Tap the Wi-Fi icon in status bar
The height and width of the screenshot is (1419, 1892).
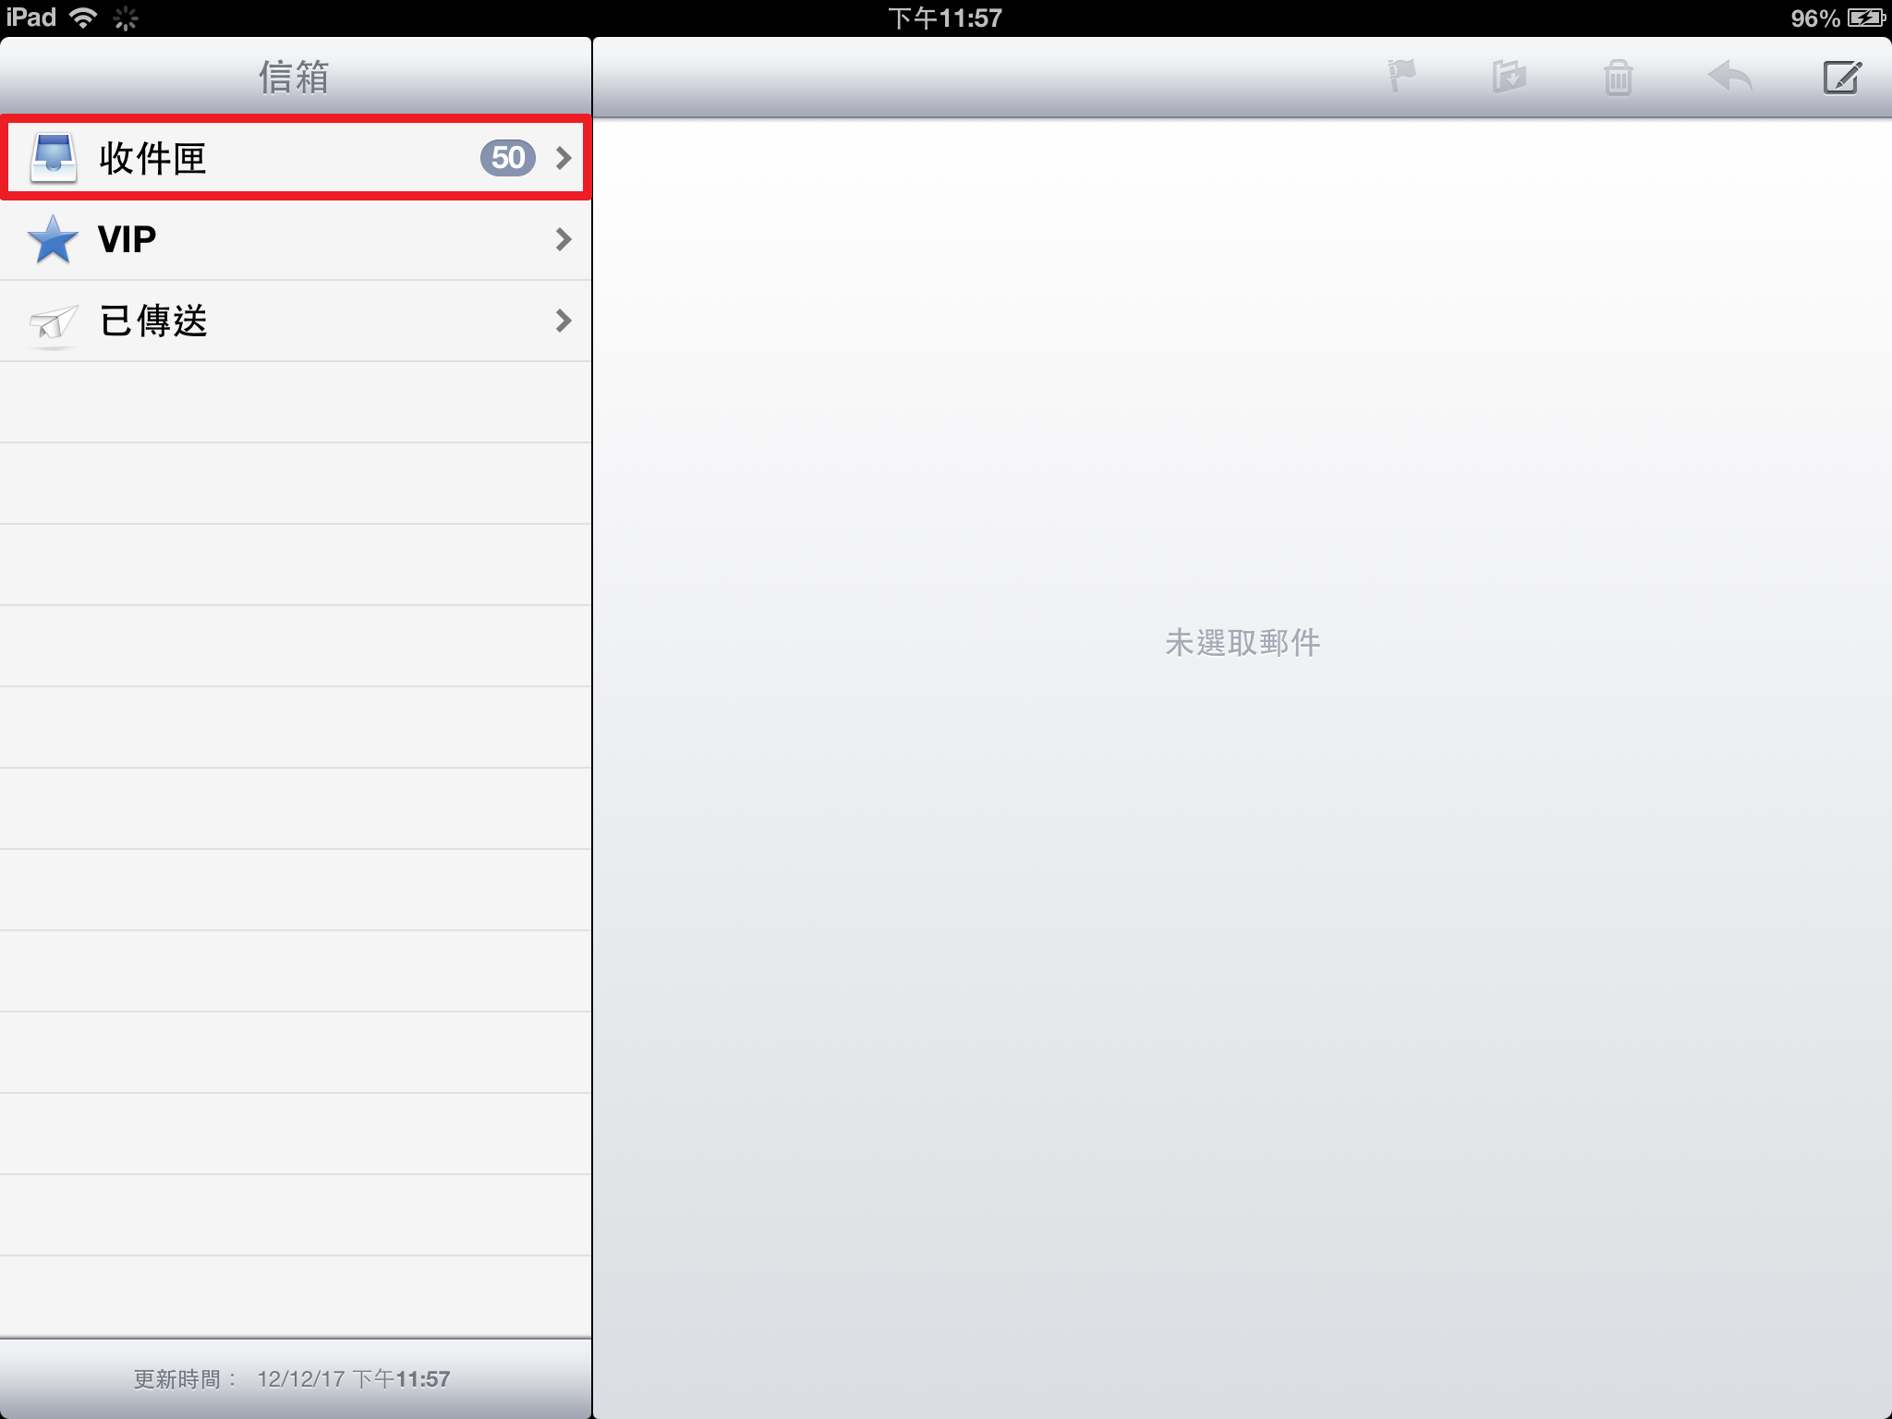84,18
